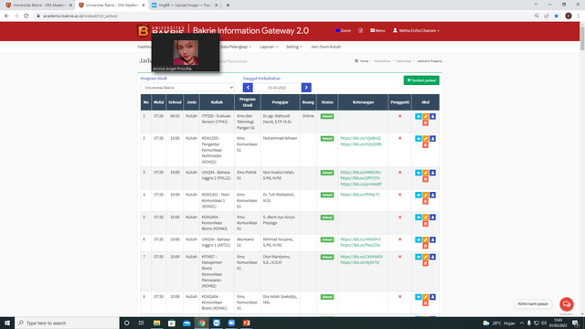The width and height of the screenshot is (585, 329).
Task: Click the Jessica Angel Priscilla video thumbnail
Action: click(186, 52)
